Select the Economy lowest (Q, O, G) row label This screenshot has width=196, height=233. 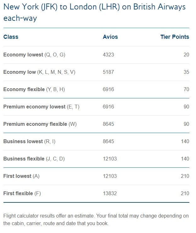[x=34, y=55]
